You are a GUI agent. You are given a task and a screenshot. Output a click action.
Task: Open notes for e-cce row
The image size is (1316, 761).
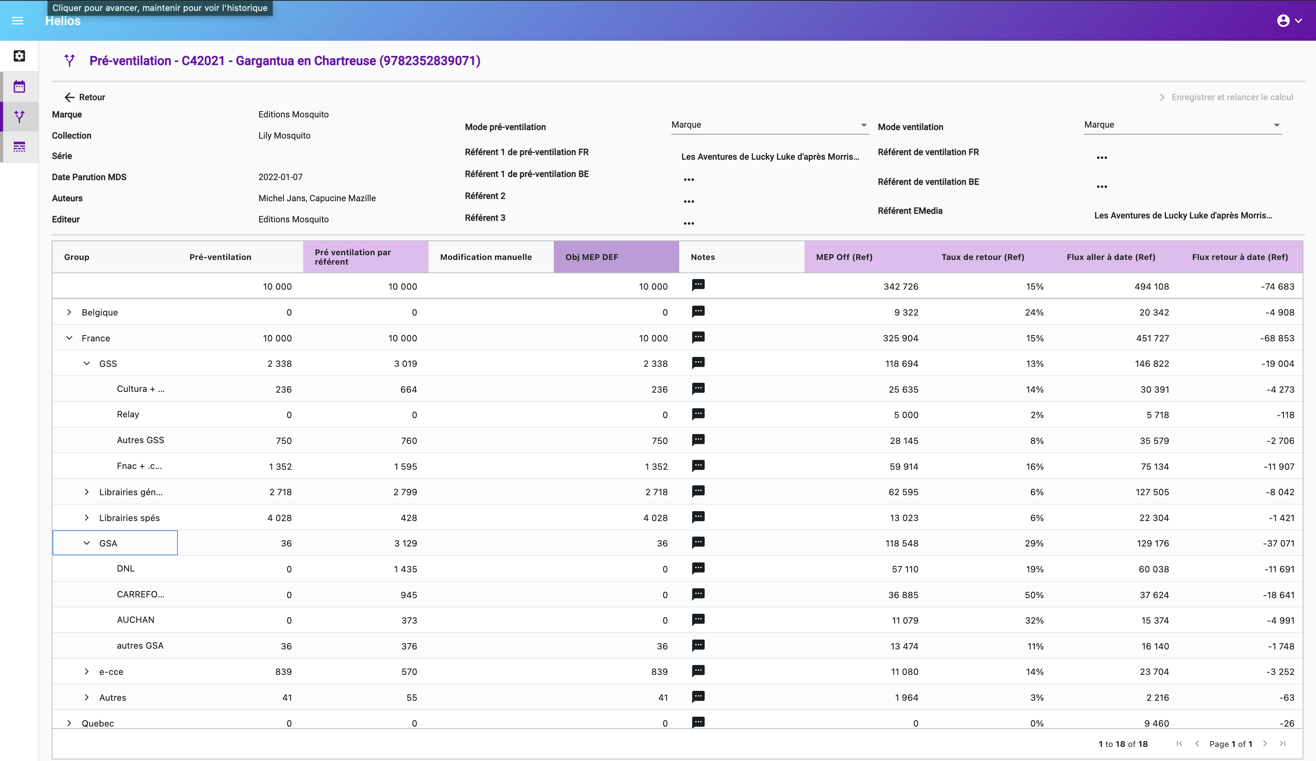pyautogui.click(x=698, y=671)
